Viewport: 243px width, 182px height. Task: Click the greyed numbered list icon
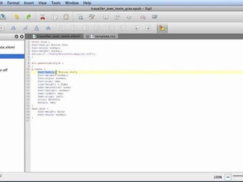tap(123, 28)
